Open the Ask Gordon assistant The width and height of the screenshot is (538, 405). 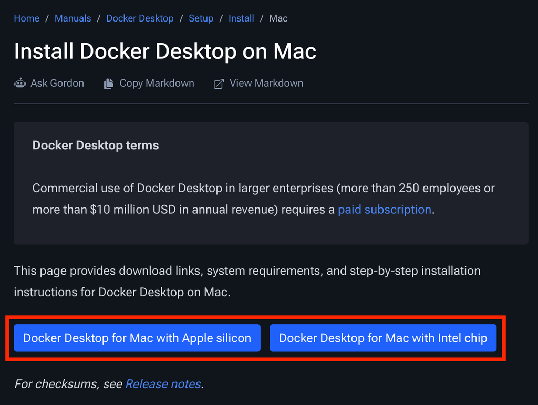[x=49, y=84]
